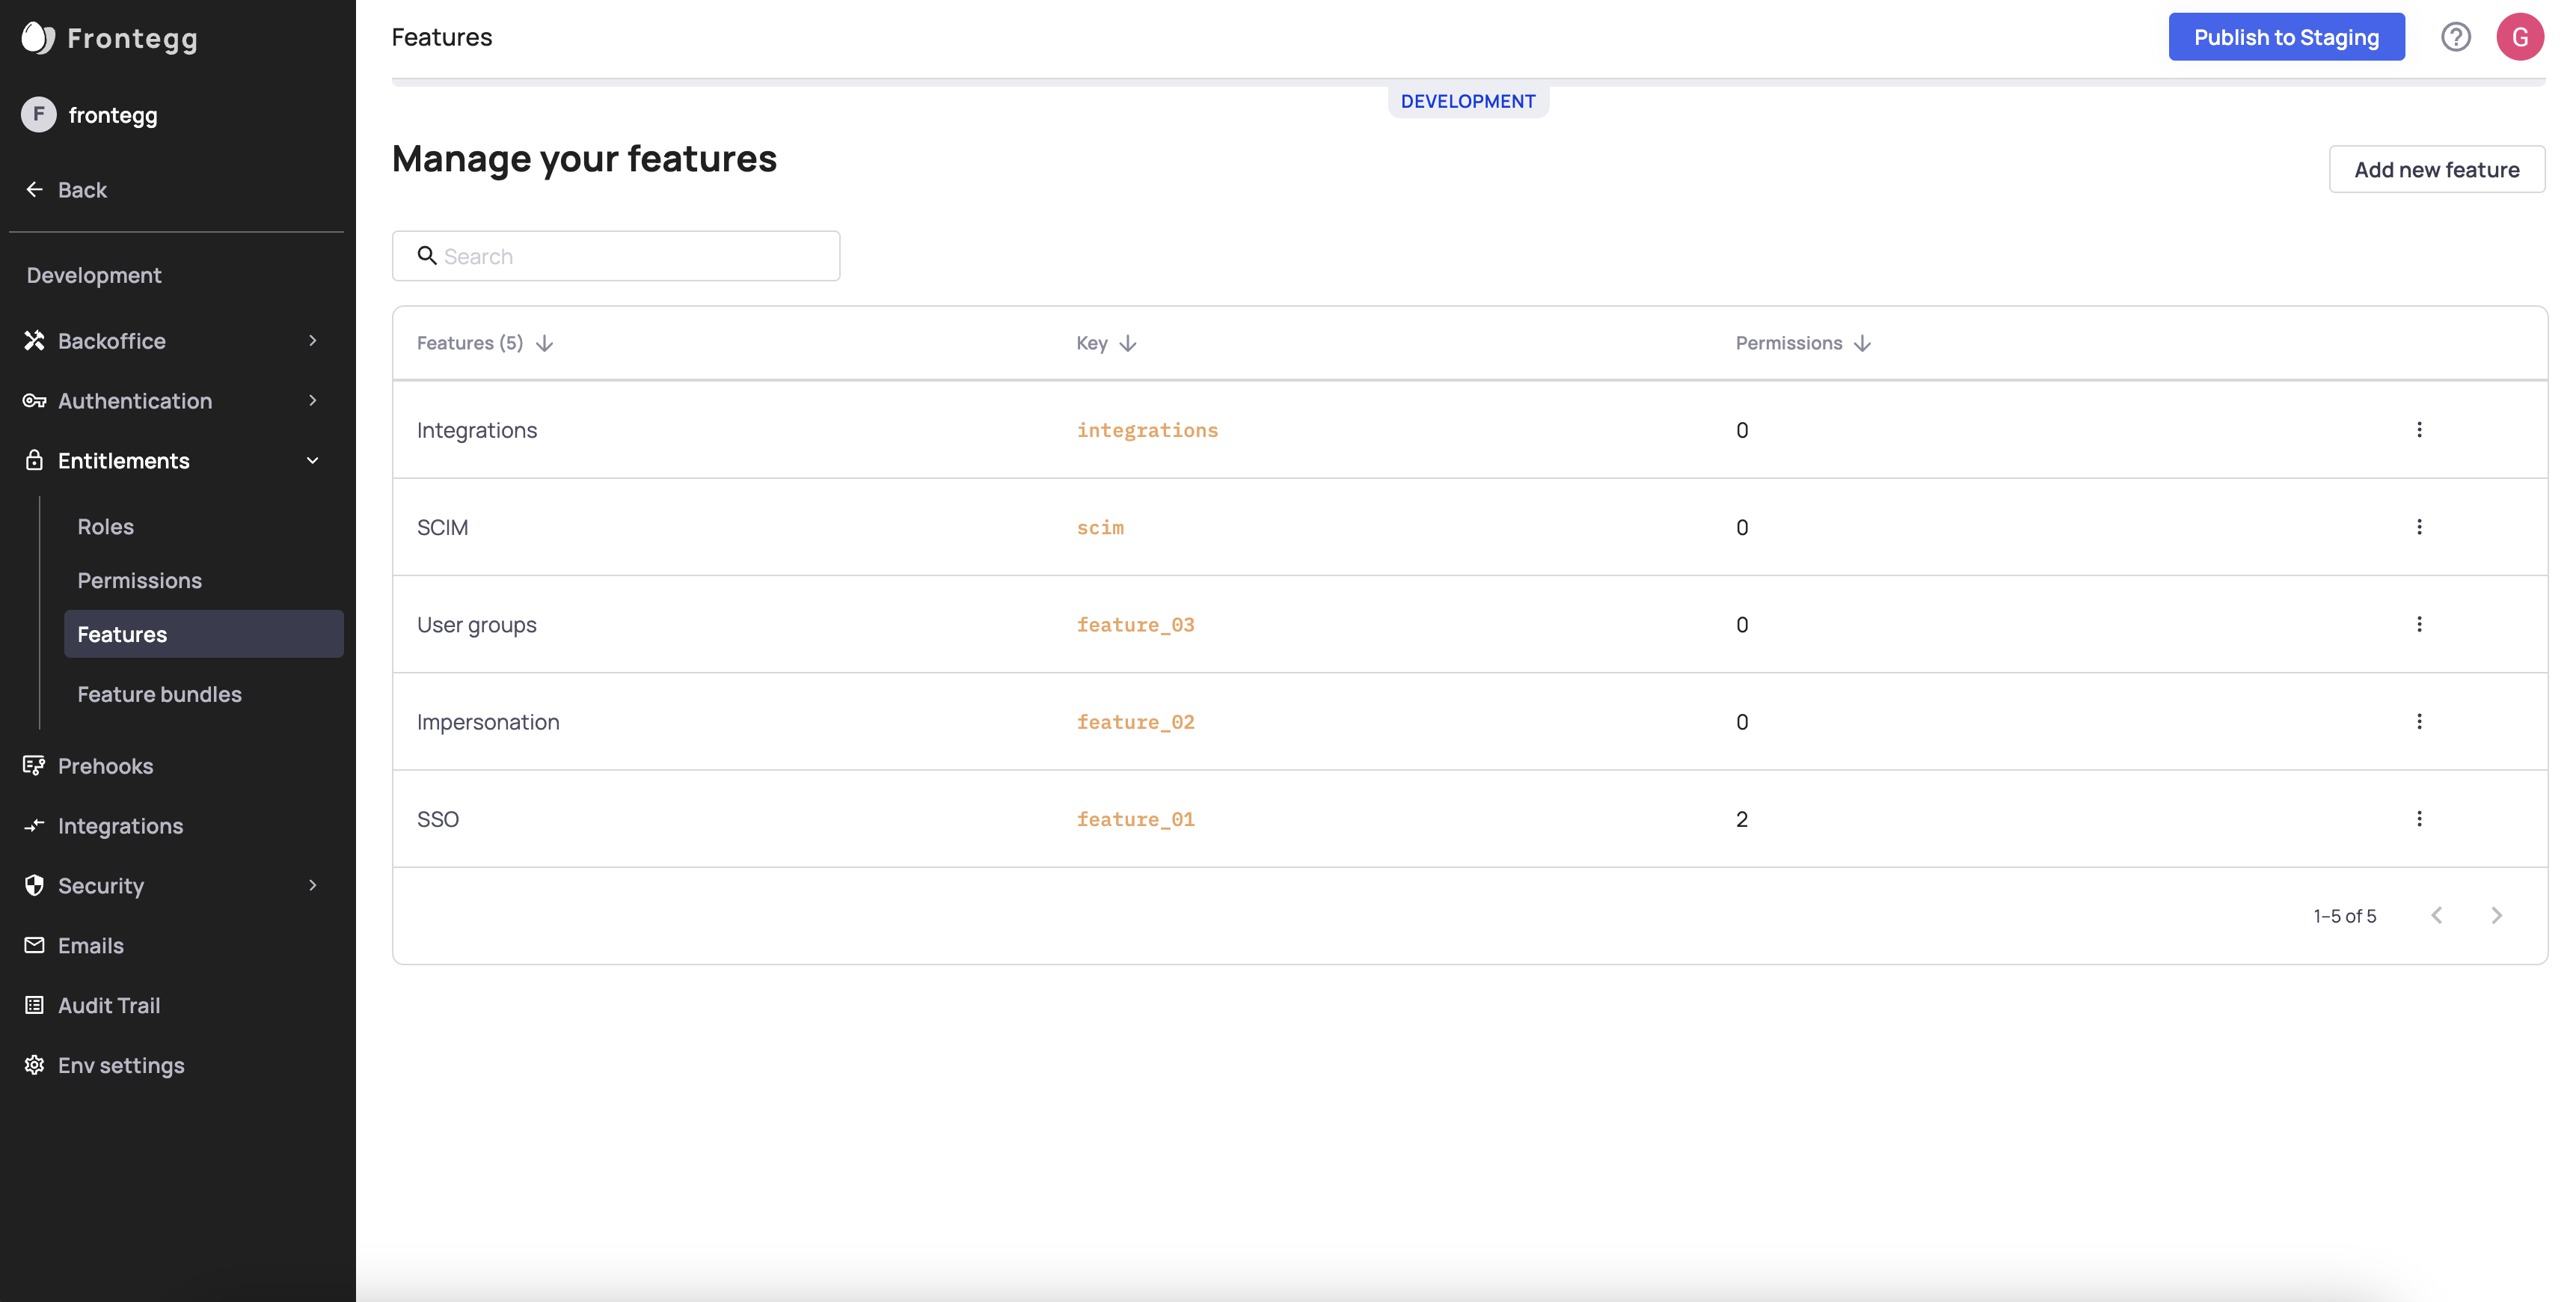Click Publish to Staging button

pos(2286,37)
